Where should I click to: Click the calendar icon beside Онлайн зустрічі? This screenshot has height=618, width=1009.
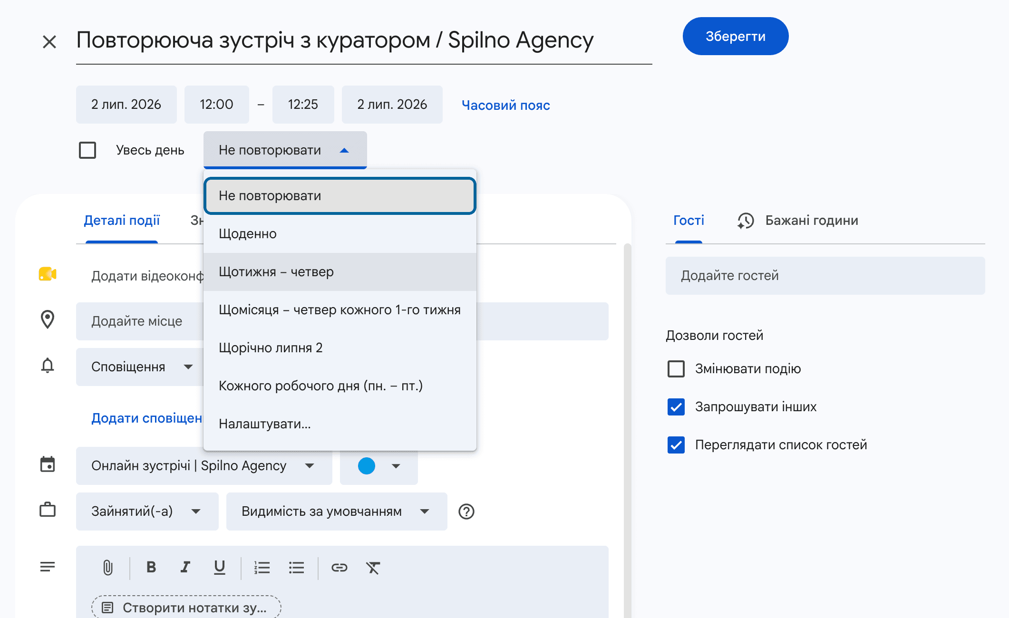(x=48, y=464)
